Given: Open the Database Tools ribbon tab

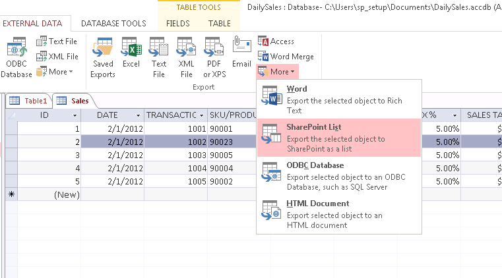Looking at the screenshot, I should click(113, 24).
